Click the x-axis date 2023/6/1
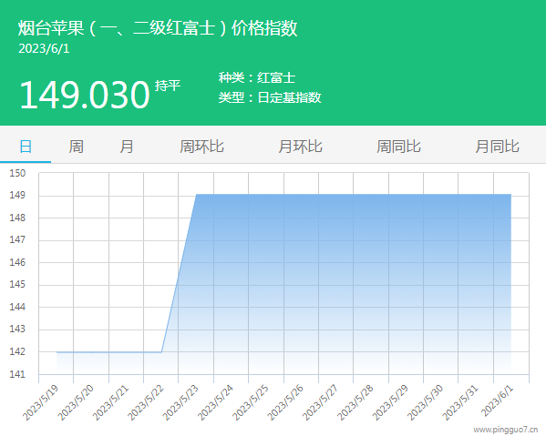The image size is (546, 436). click(x=498, y=401)
